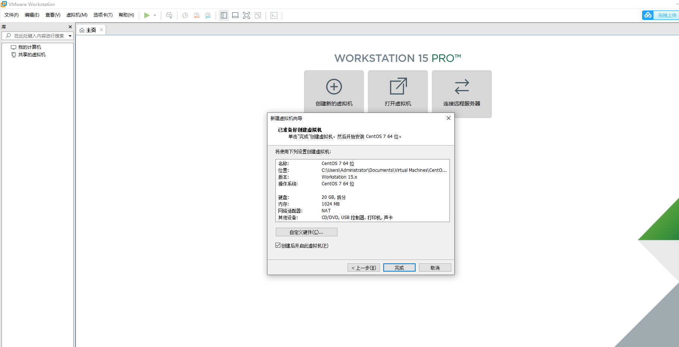Revert the VM to its snapshot
This screenshot has width=679, height=347.
coord(197,15)
